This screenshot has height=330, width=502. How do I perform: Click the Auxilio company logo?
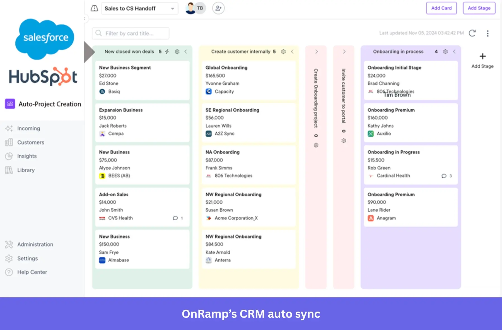point(371,134)
